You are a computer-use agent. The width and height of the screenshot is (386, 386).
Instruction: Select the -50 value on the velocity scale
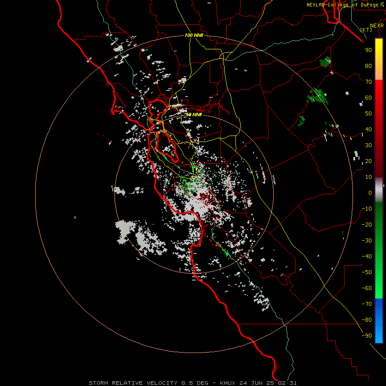367,272
